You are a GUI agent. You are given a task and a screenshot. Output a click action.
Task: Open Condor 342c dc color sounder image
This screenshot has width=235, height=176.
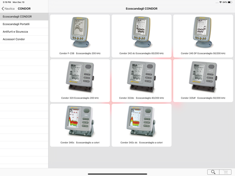(141, 121)
